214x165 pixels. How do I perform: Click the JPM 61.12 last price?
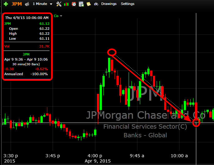[x=45, y=24]
